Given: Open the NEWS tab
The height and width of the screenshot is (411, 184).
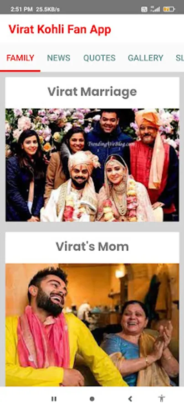Looking at the screenshot, I should (59, 58).
